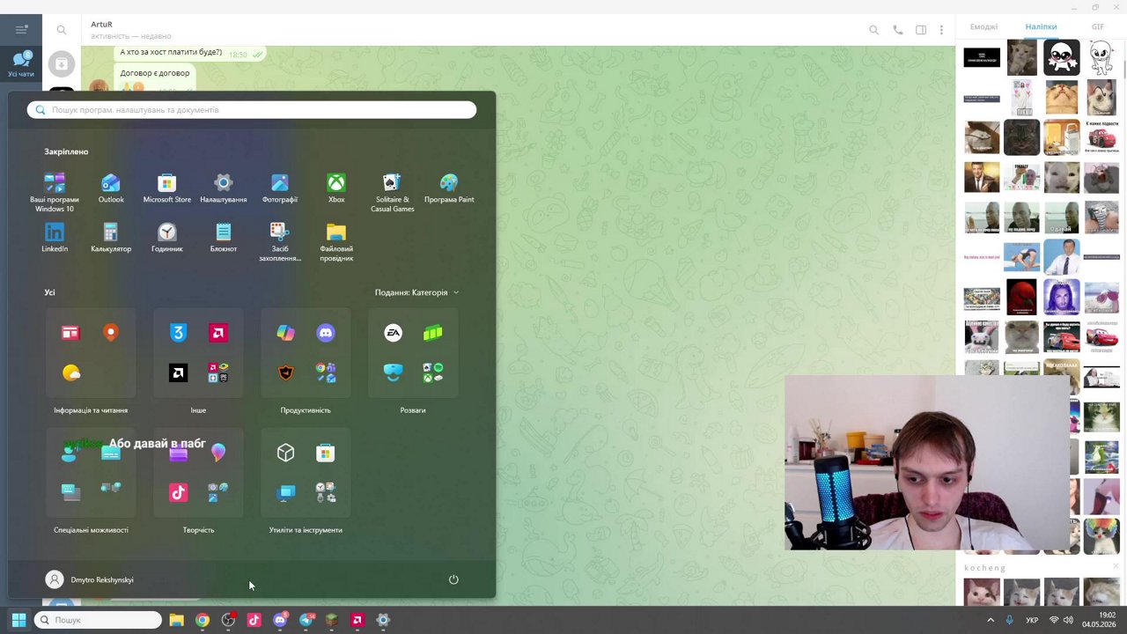Switch to Наліпки tab in Telegram
This screenshot has height=634, width=1127.
(1041, 27)
